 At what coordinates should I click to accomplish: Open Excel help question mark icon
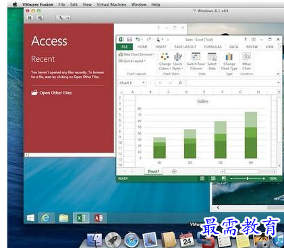point(246,40)
